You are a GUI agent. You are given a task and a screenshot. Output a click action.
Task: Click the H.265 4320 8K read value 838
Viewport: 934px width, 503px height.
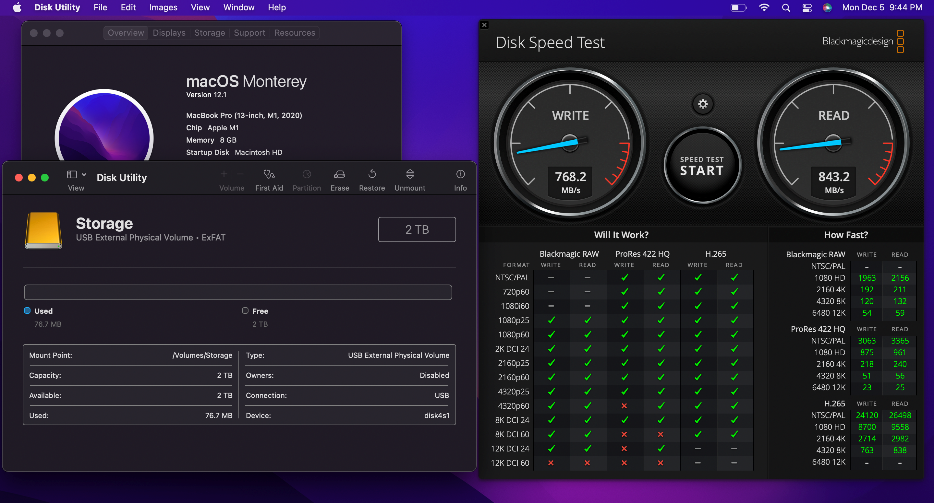click(900, 450)
